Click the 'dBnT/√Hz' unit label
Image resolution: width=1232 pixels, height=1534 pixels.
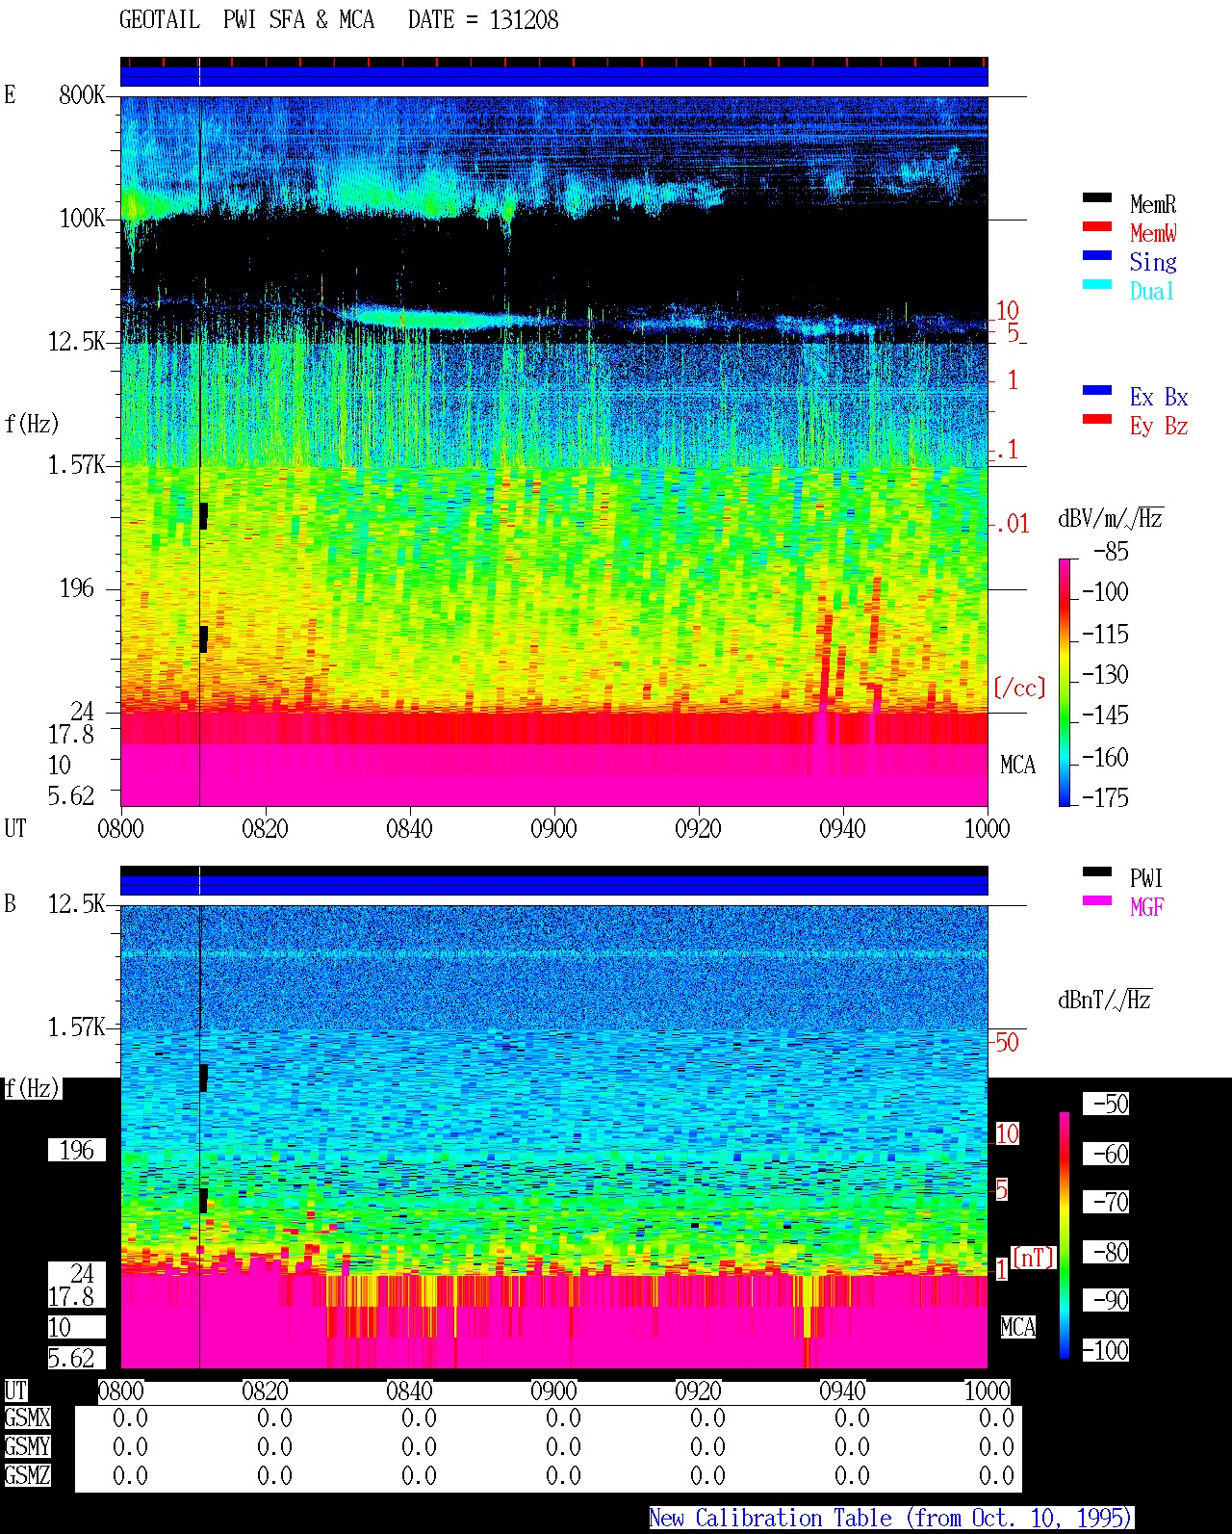tap(1105, 1000)
